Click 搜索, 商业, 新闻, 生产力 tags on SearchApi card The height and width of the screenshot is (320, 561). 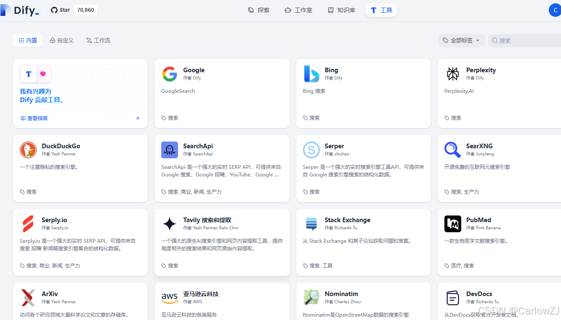click(194, 192)
